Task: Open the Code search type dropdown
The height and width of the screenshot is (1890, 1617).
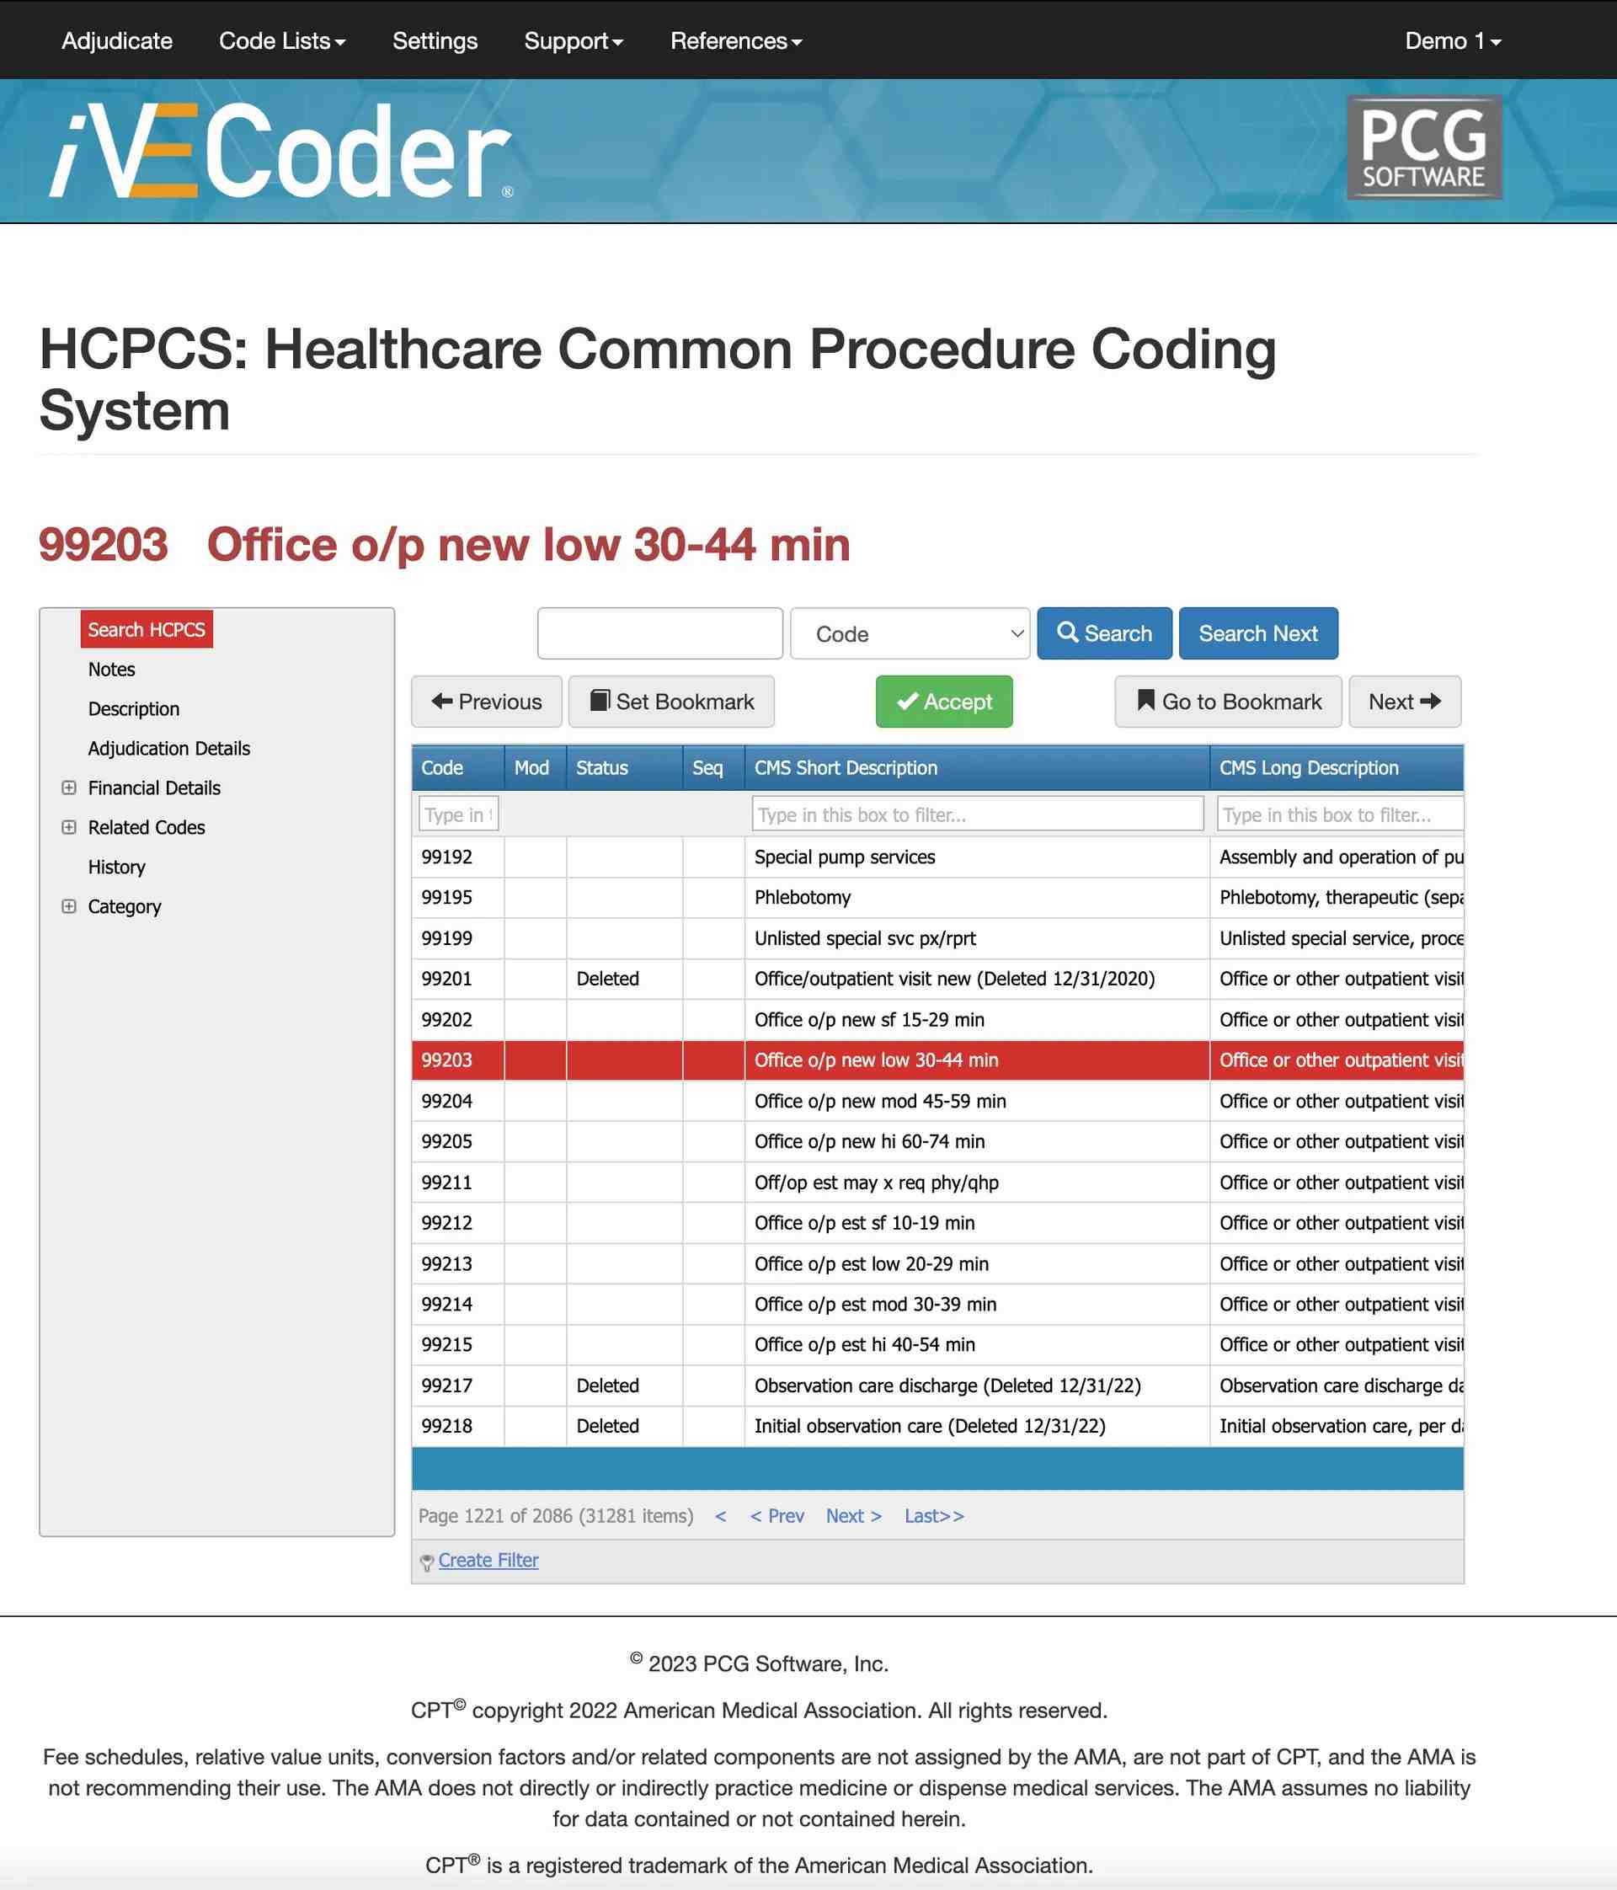Action: pyautogui.click(x=908, y=633)
